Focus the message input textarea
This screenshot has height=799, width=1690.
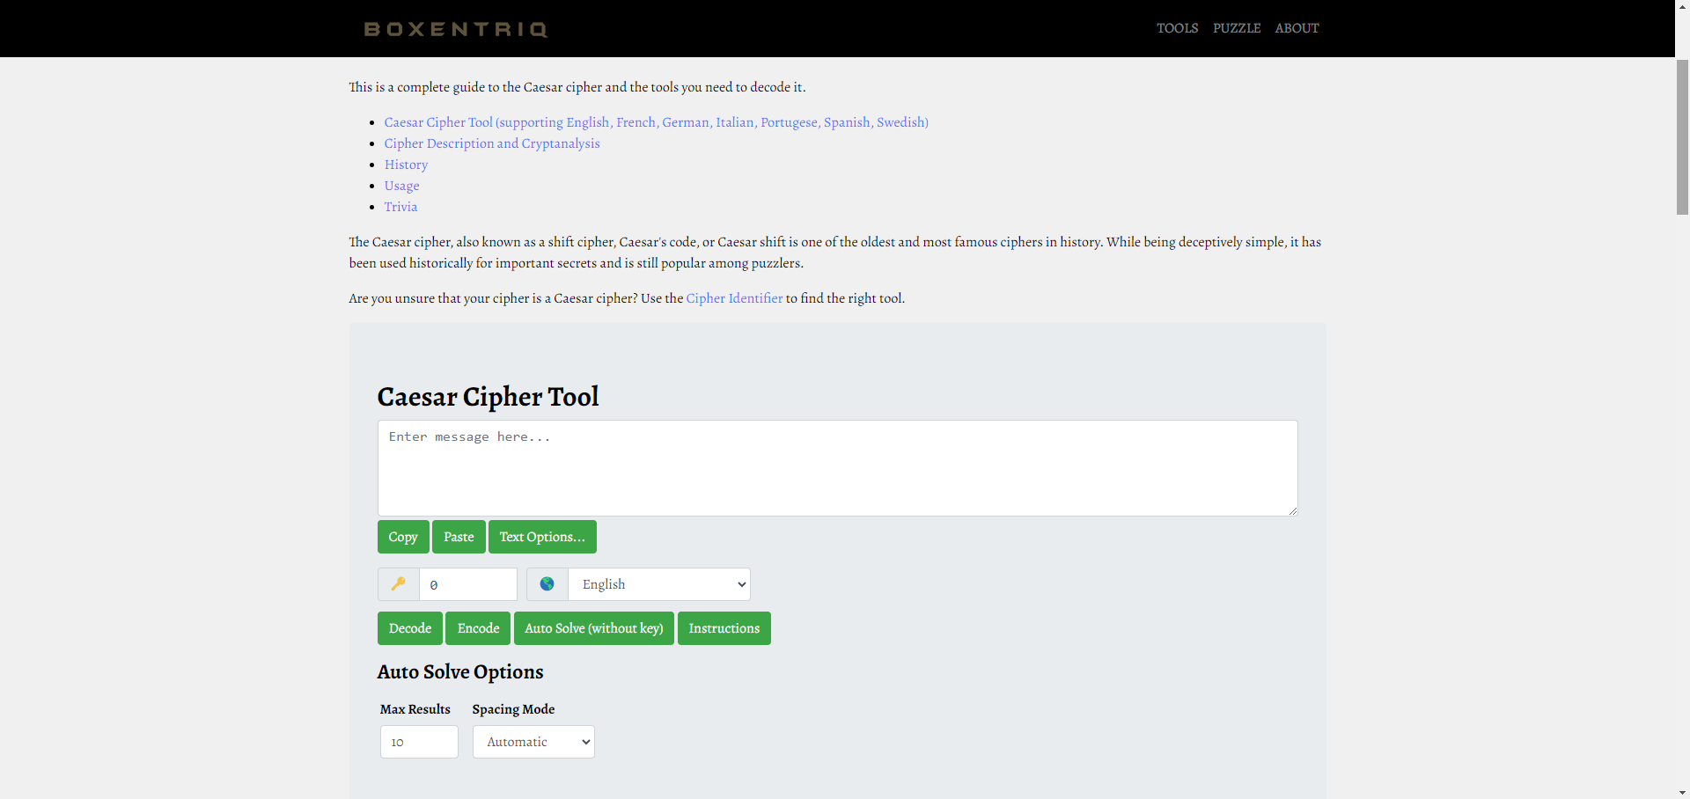tap(837, 468)
